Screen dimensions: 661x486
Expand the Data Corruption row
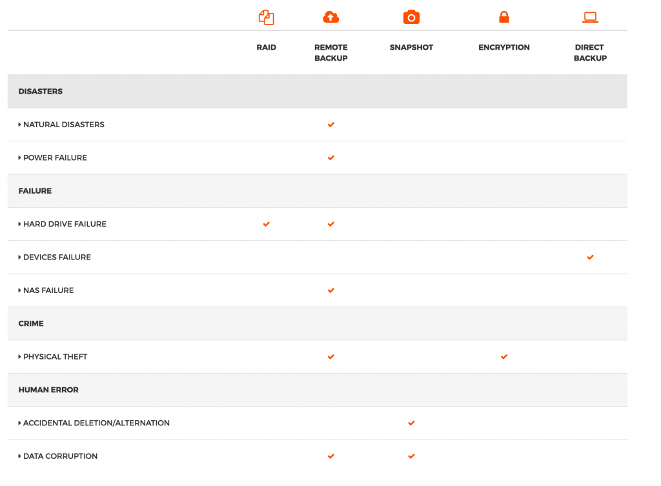[59, 456]
